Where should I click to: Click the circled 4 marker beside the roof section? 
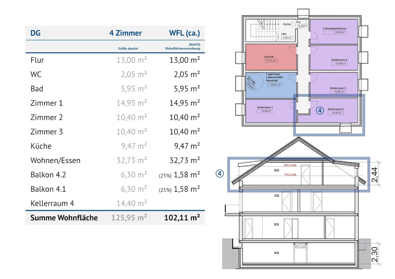click(219, 174)
